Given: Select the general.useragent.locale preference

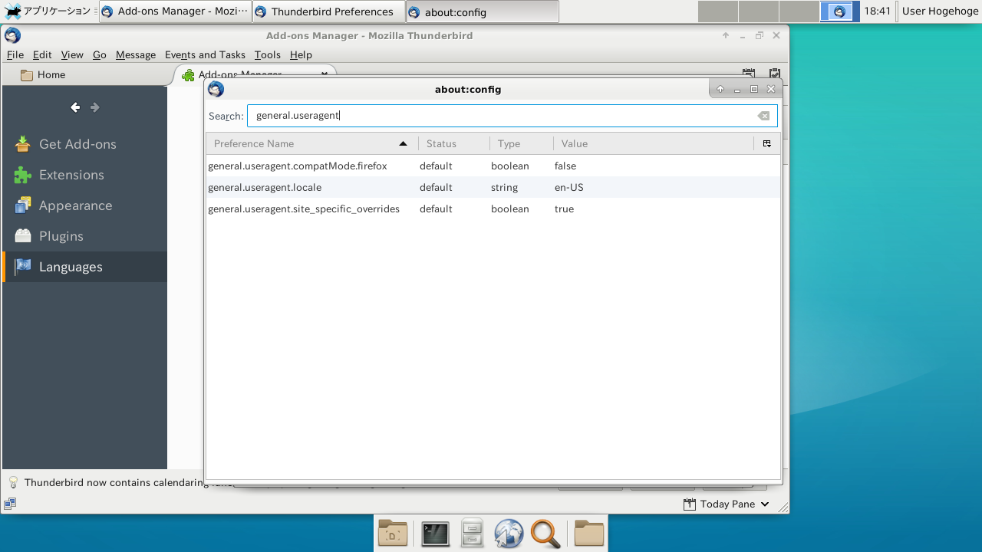Looking at the screenshot, I should click(x=493, y=187).
